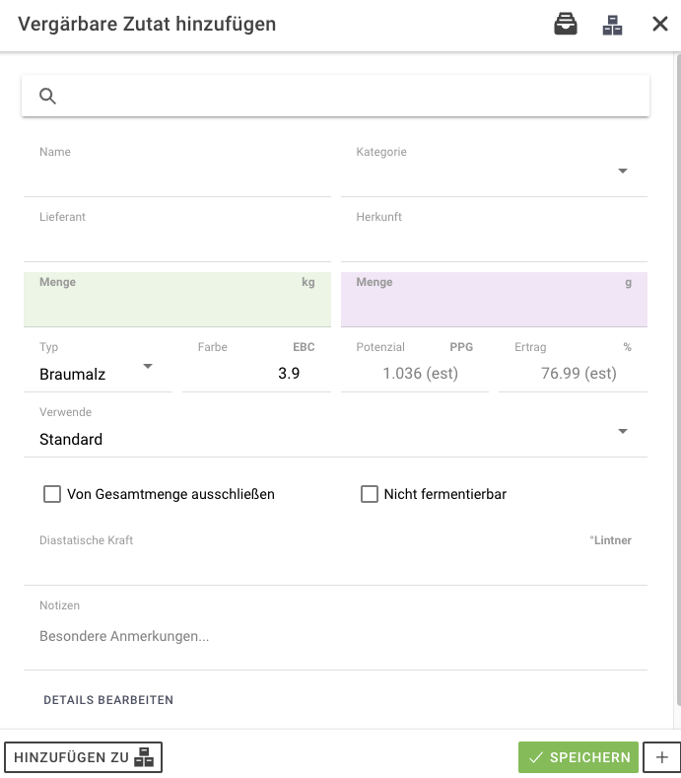Click the Hinzufügen zu button

(84, 757)
